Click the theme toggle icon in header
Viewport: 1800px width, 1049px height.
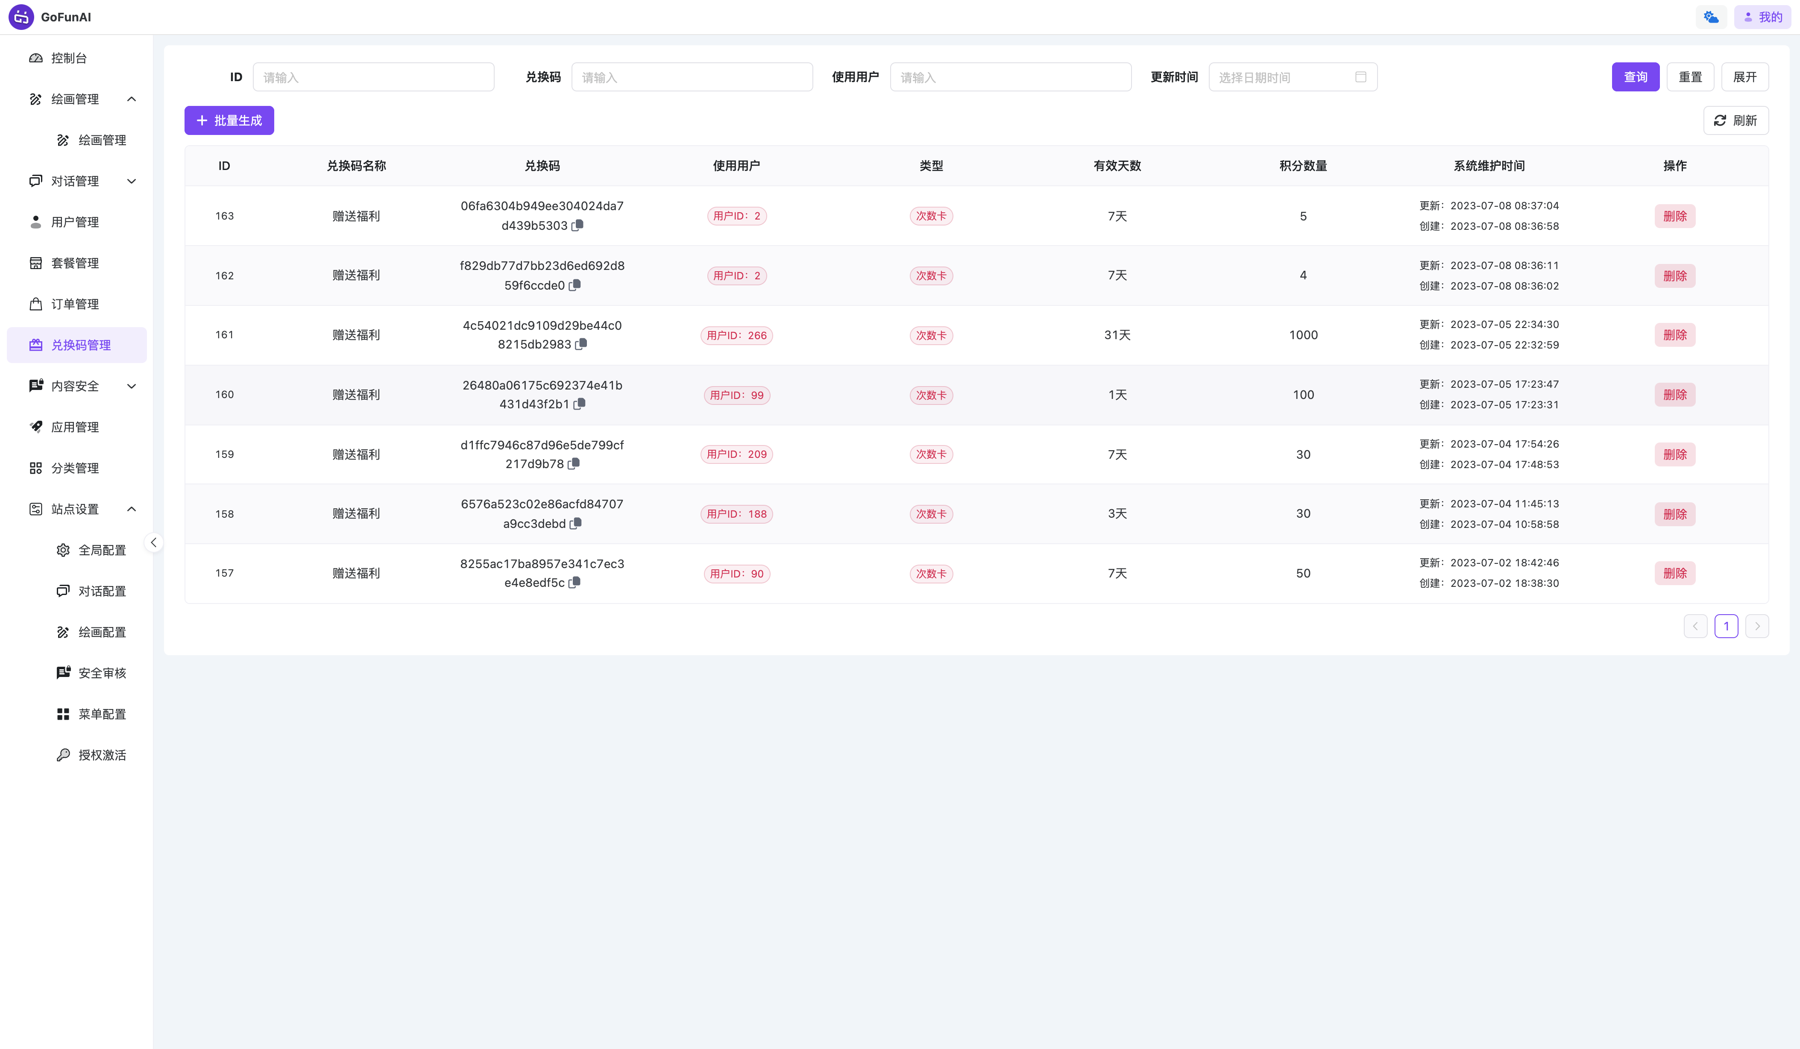pos(1711,17)
